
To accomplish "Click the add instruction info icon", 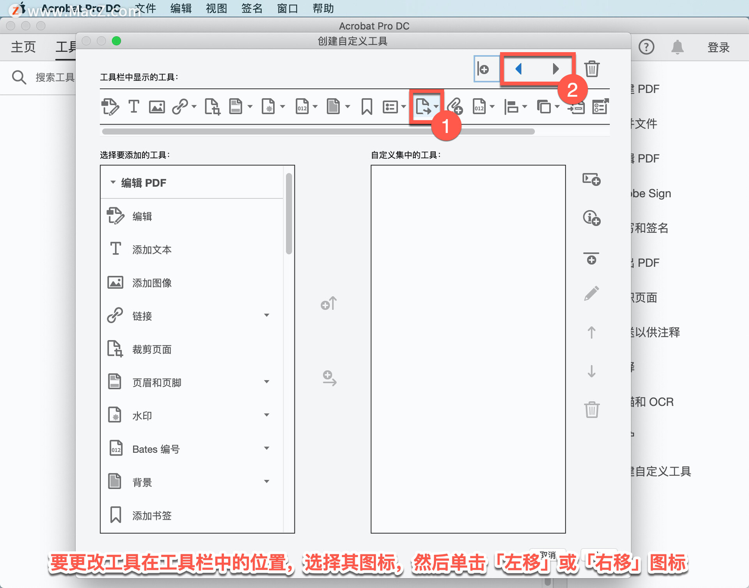I will click(591, 218).
